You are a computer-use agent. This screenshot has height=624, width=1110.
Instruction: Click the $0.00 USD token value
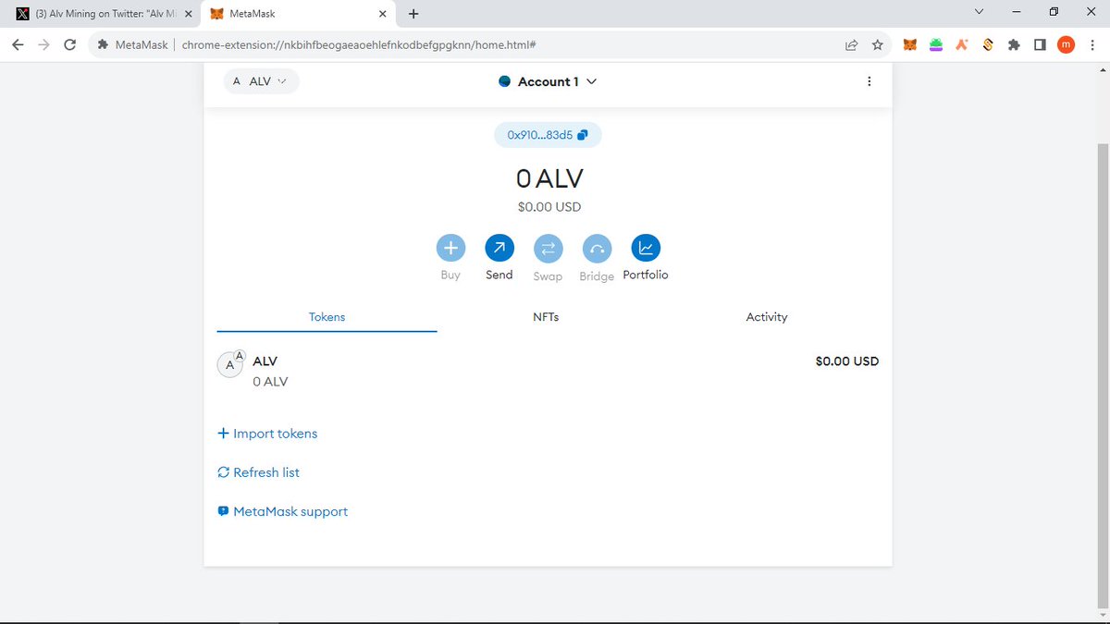pyautogui.click(x=846, y=361)
